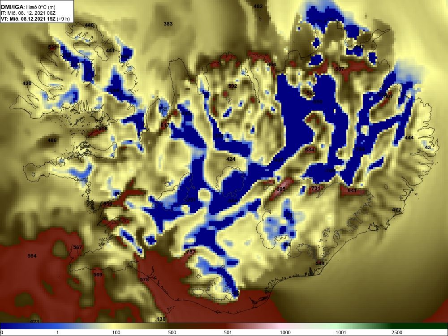This screenshot has width=448, height=336.
Task: Click the 2500 tick on the color scale
Action: 397,332
